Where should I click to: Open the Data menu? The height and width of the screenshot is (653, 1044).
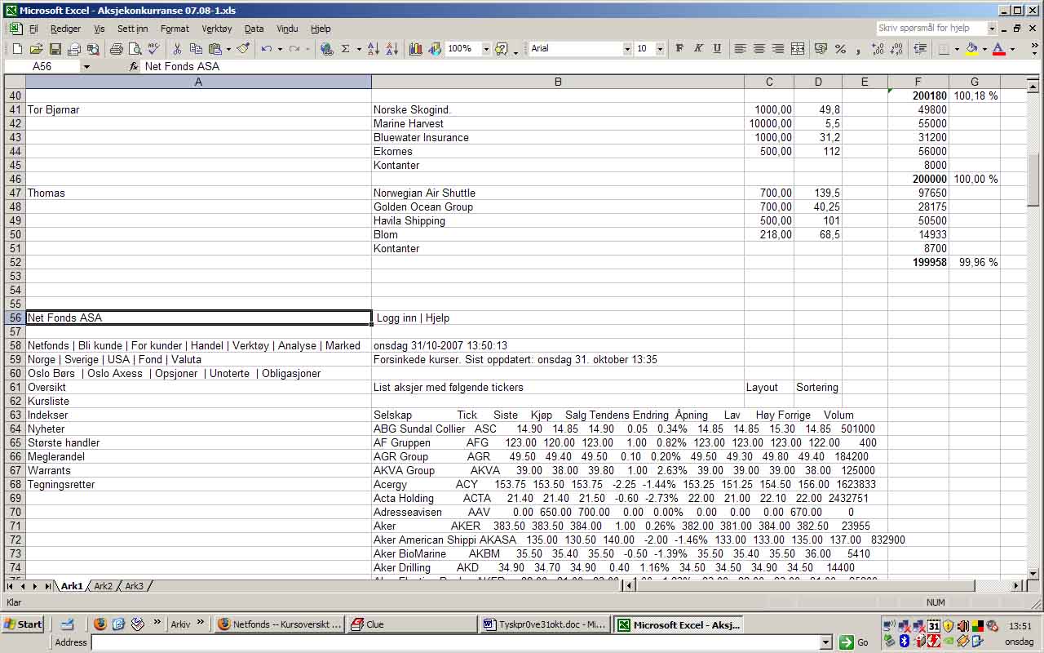pyautogui.click(x=254, y=29)
